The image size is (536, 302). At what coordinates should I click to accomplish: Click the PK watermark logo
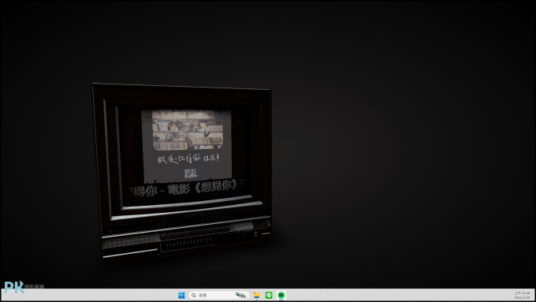coord(14,287)
